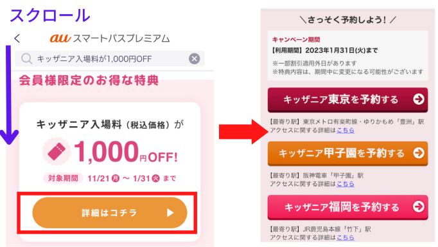438x247 pixels.
Task: Open こちら access link under 甲子園 station
Action: [x=346, y=184]
